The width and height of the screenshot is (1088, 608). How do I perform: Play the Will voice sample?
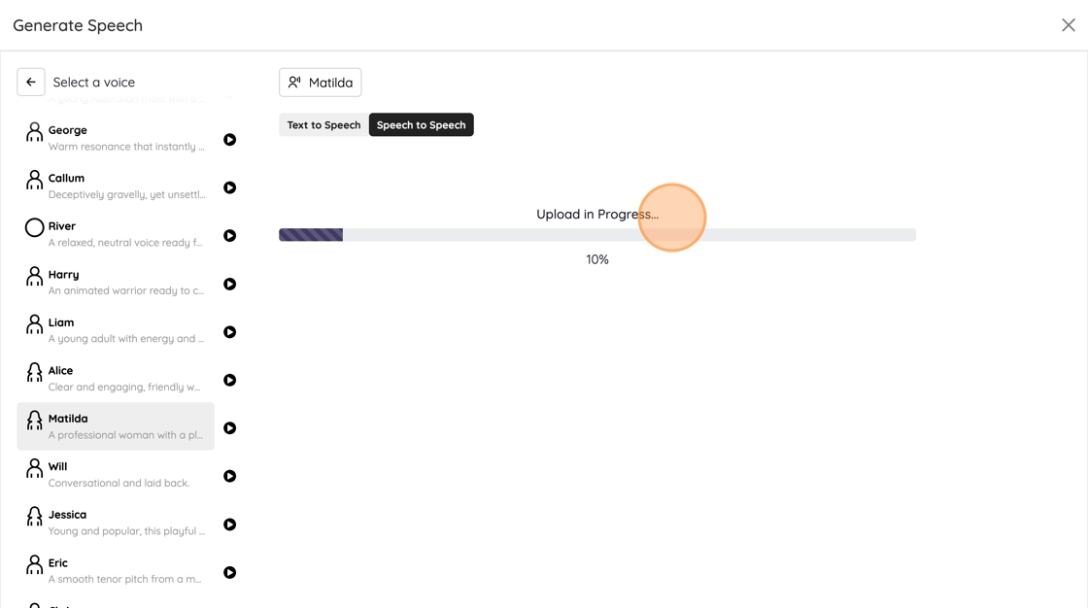230,477
